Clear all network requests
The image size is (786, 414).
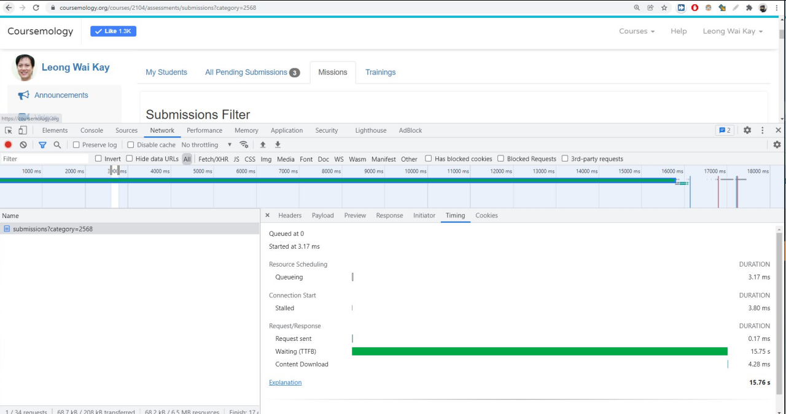point(23,144)
